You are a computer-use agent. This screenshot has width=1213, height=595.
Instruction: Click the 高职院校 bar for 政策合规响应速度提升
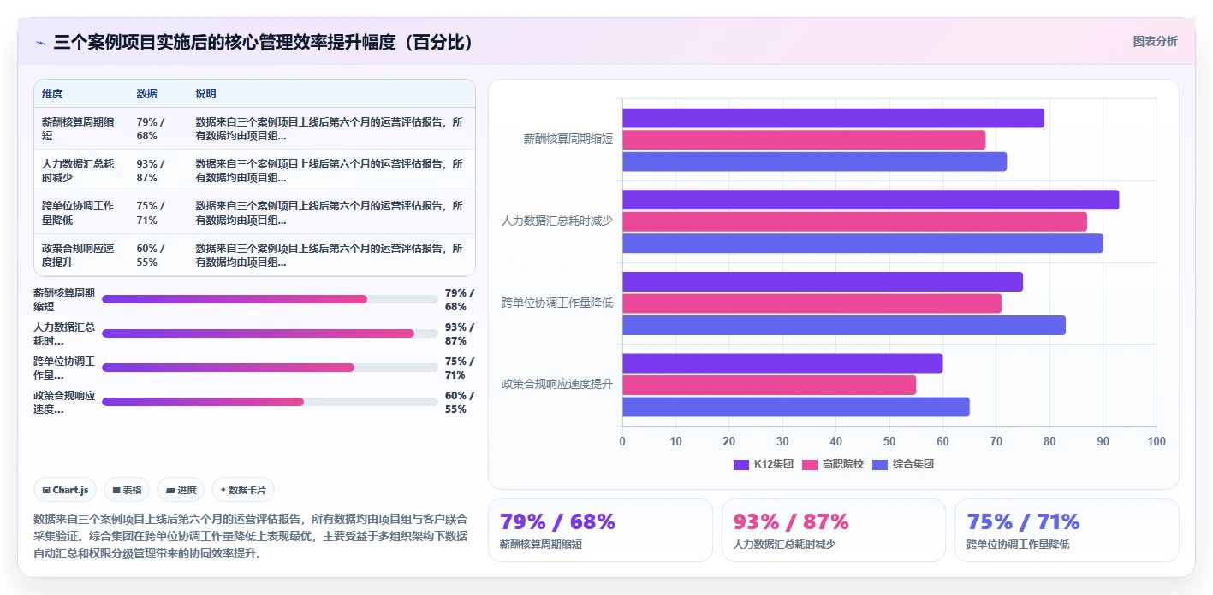tap(769, 385)
